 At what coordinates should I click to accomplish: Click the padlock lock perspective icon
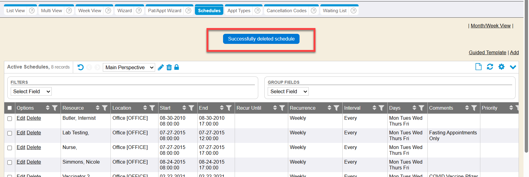(177, 67)
